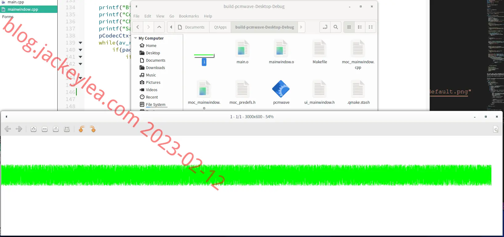This screenshot has width=504, height=237.
Task: Zoom out of the waveform image
Action: [45, 129]
